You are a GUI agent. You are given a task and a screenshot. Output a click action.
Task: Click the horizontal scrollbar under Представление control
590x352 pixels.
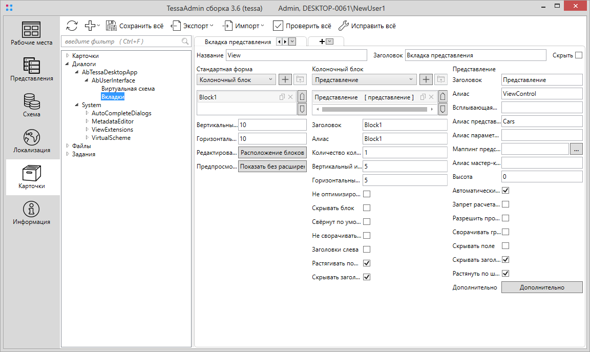tap(374, 109)
